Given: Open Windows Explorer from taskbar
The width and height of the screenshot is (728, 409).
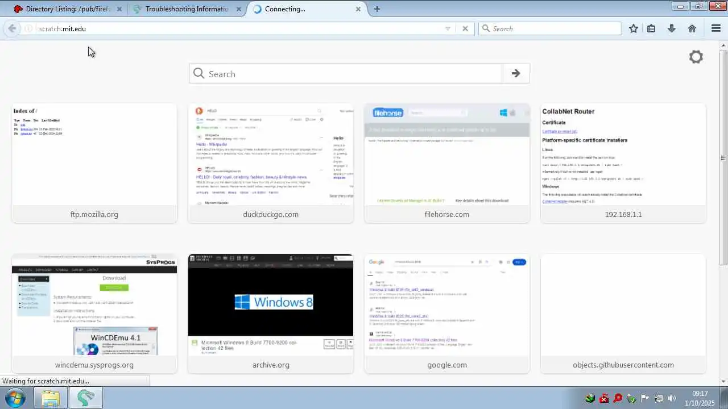Looking at the screenshot, I should coord(51,398).
